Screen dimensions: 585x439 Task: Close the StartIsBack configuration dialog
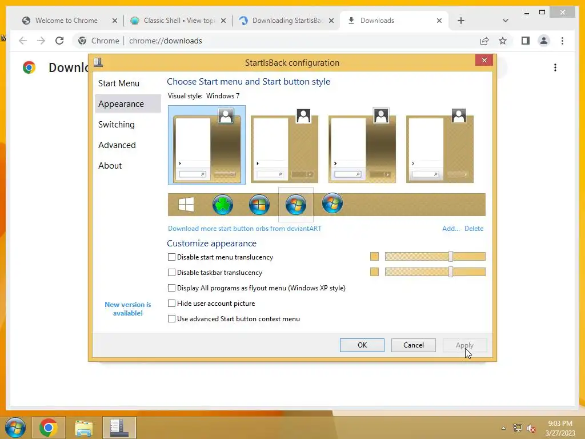(484, 60)
